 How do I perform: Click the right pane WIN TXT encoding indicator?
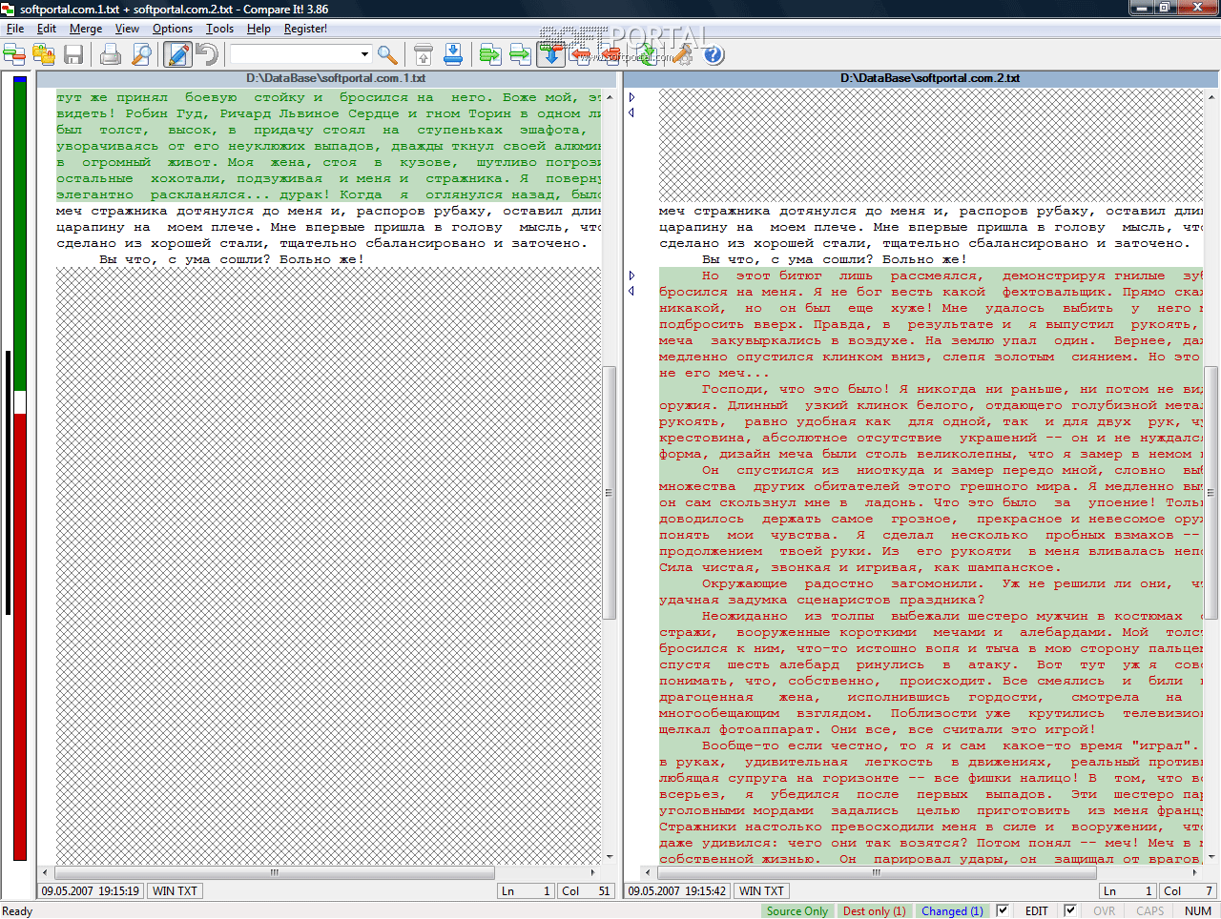pos(761,891)
